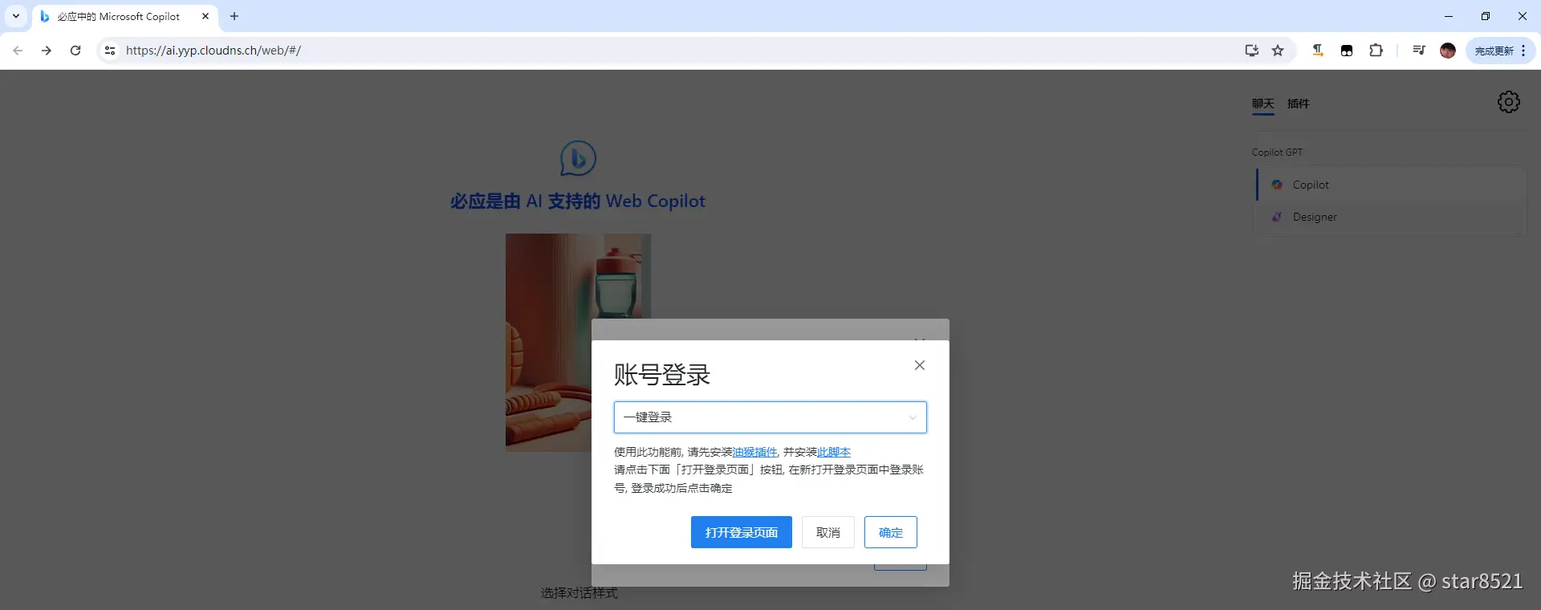Open the 一键登录 login method dropdown
Screen dimensions: 1541x610
coord(770,417)
